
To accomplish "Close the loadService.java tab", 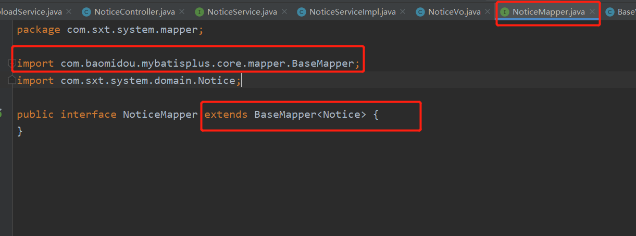I will coord(68,11).
